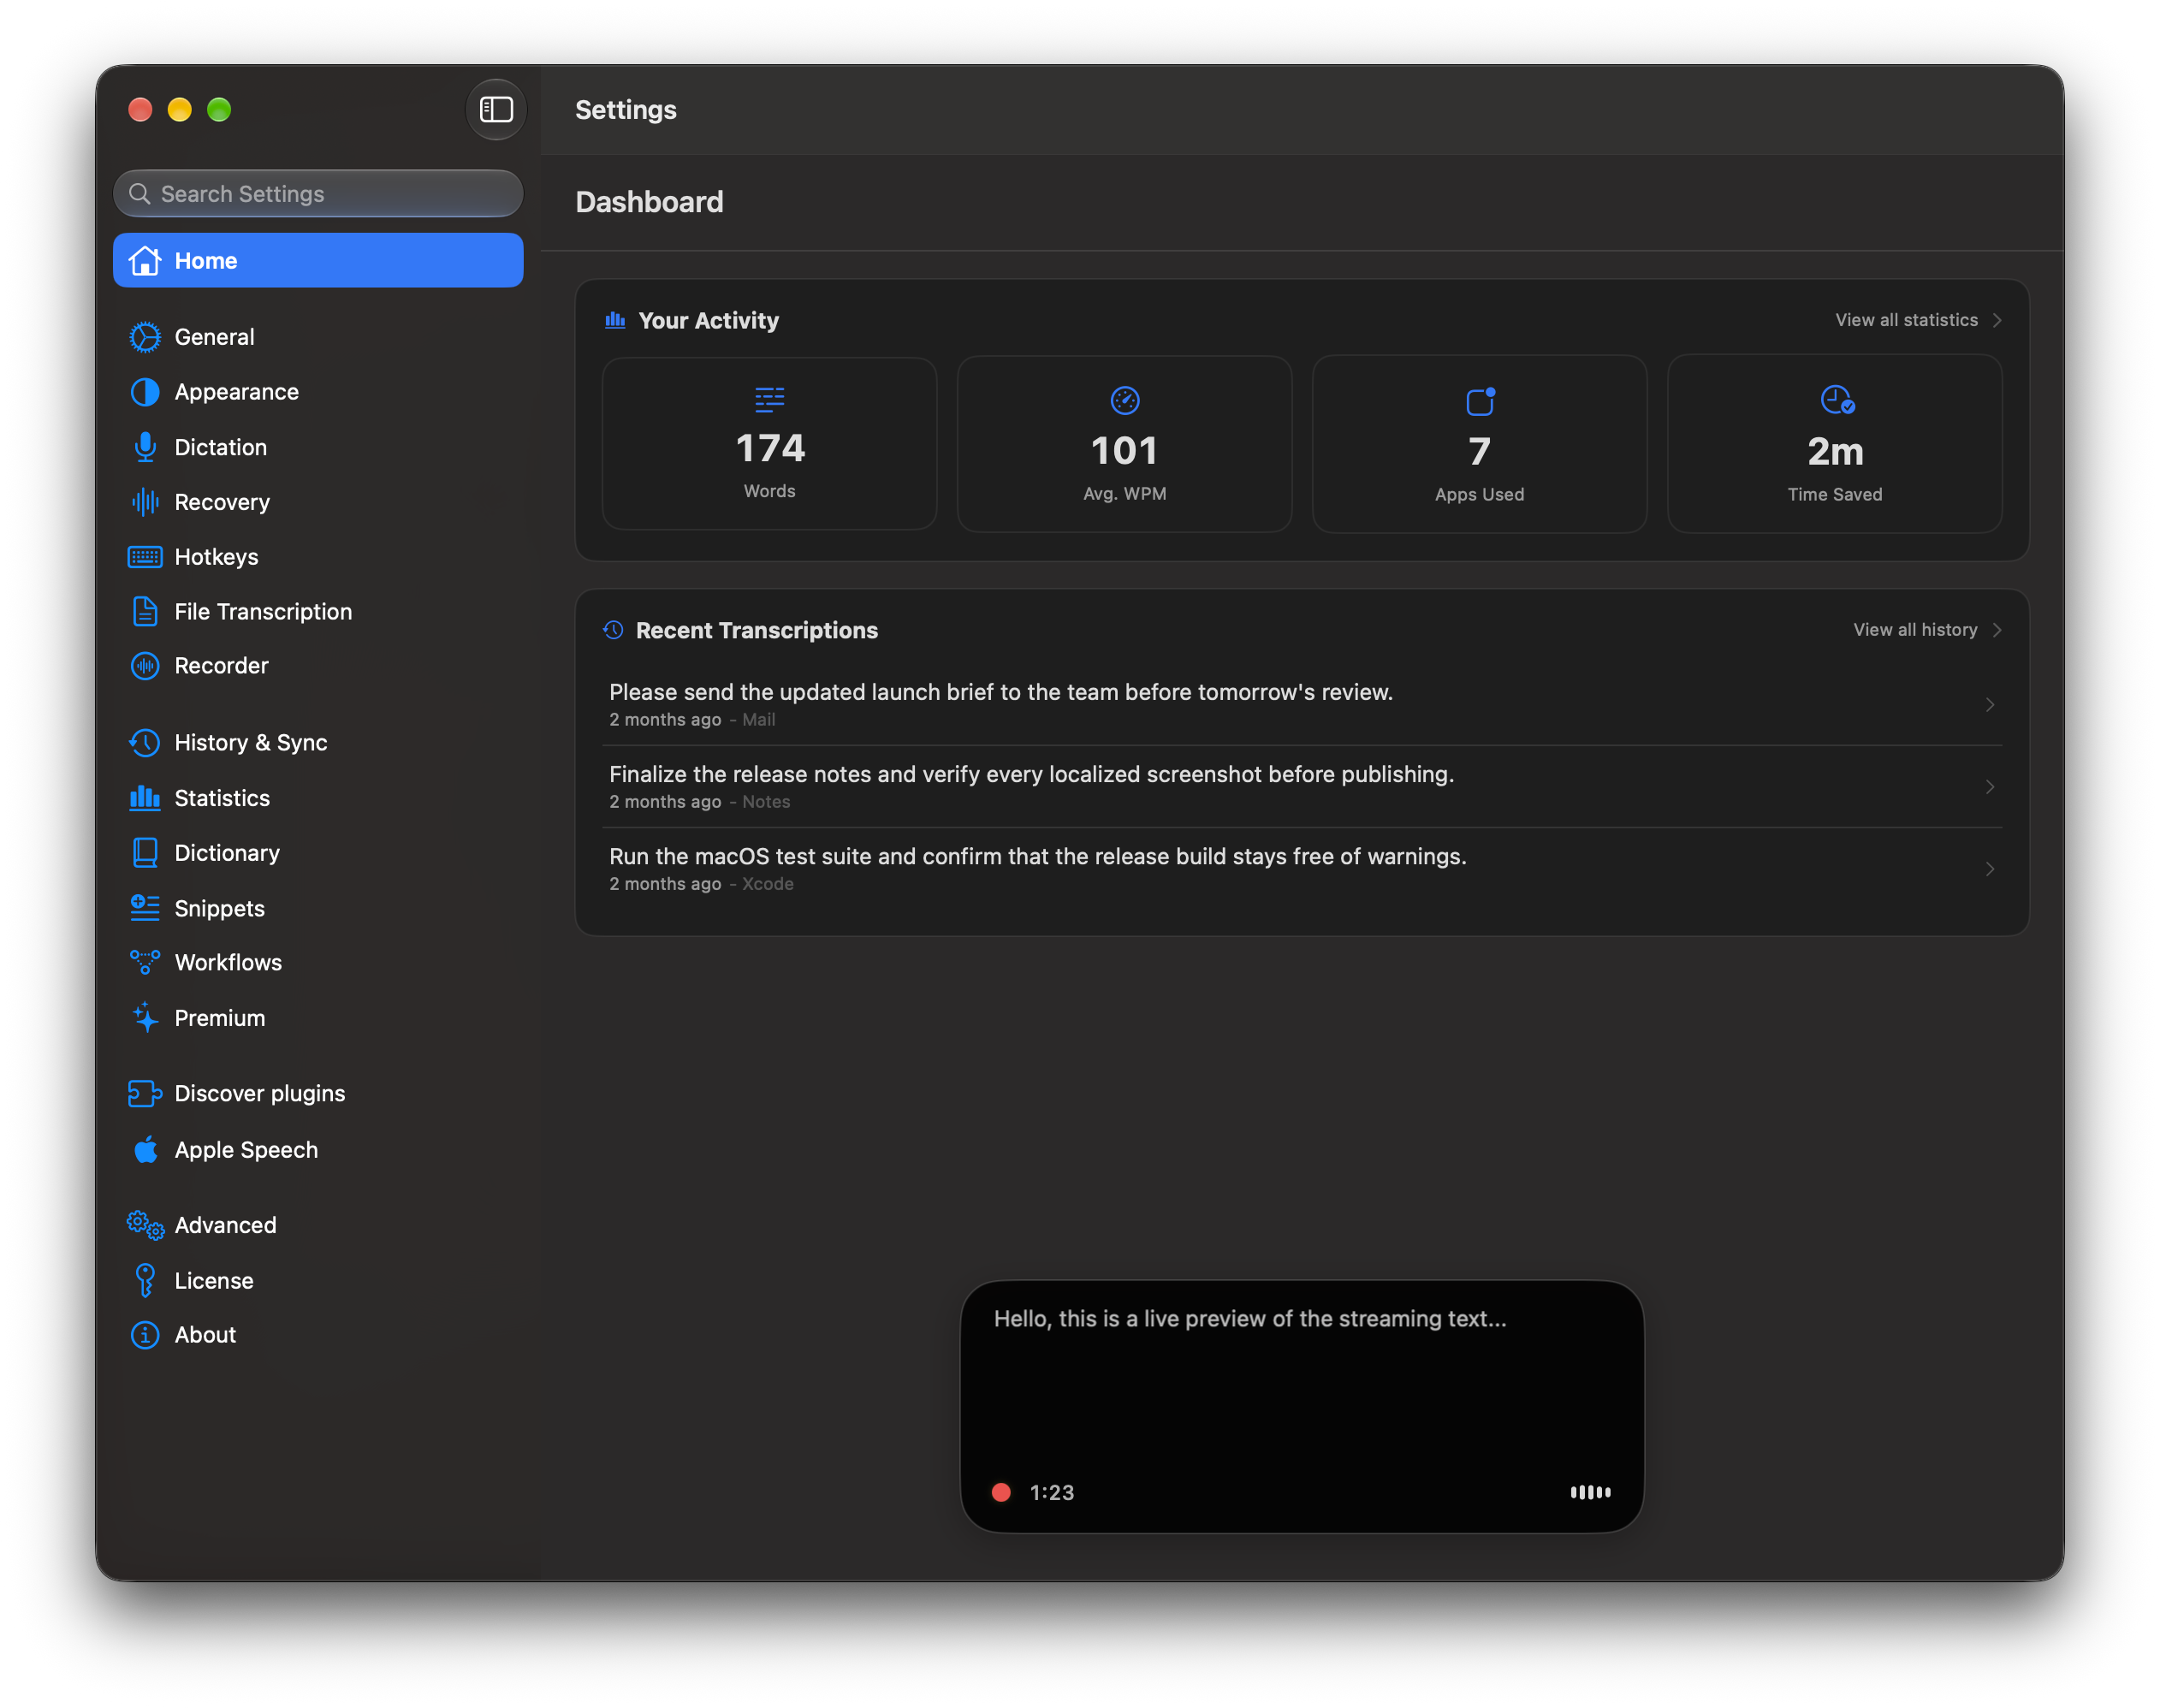Click the 2m Time Saved card

click(x=1835, y=444)
